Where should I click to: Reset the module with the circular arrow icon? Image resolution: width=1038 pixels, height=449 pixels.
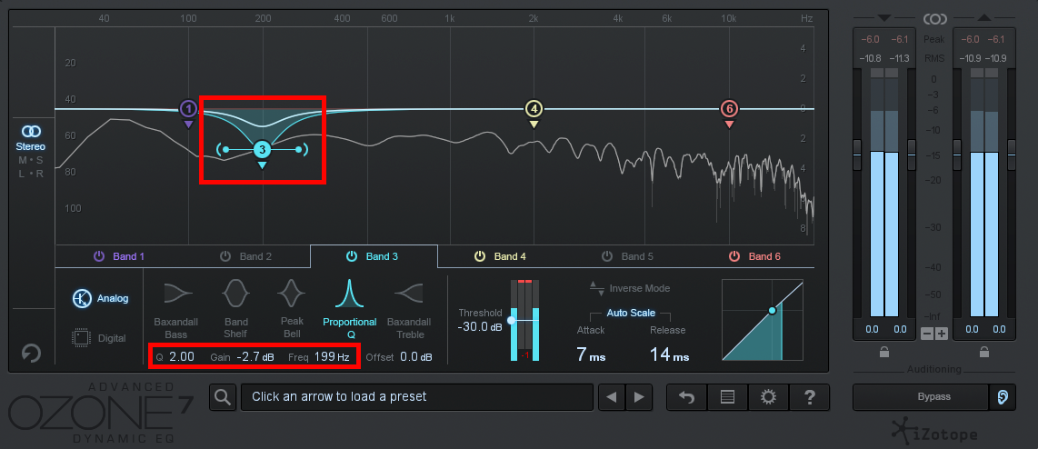31,353
